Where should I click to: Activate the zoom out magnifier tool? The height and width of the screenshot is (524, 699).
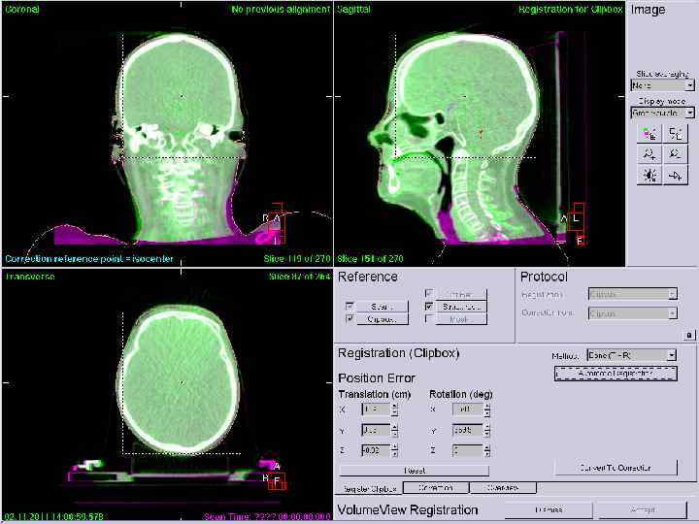(x=676, y=154)
